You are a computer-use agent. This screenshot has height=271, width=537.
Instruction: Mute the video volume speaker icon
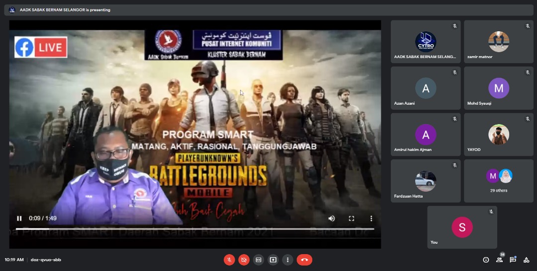(x=332, y=218)
